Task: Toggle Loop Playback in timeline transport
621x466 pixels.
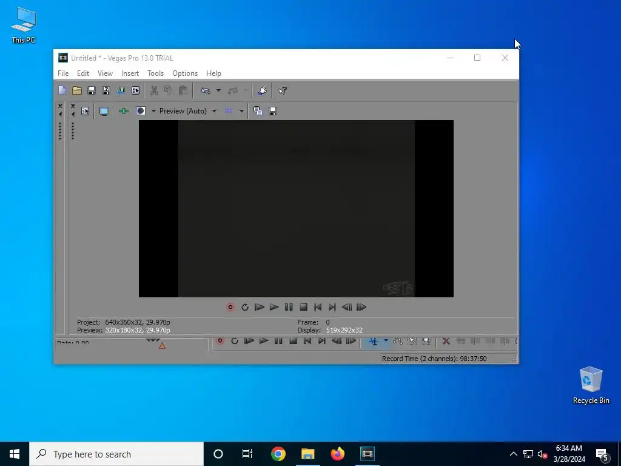Action: pyautogui.click(x=235, y=341)
